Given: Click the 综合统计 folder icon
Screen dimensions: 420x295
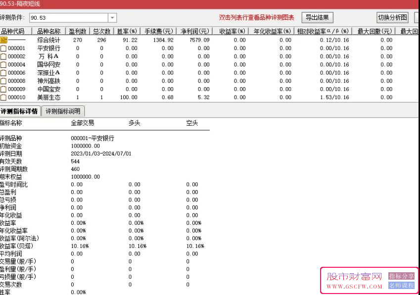Looking at the screenshot, I should pyautogui.click(x=3, y=40).
